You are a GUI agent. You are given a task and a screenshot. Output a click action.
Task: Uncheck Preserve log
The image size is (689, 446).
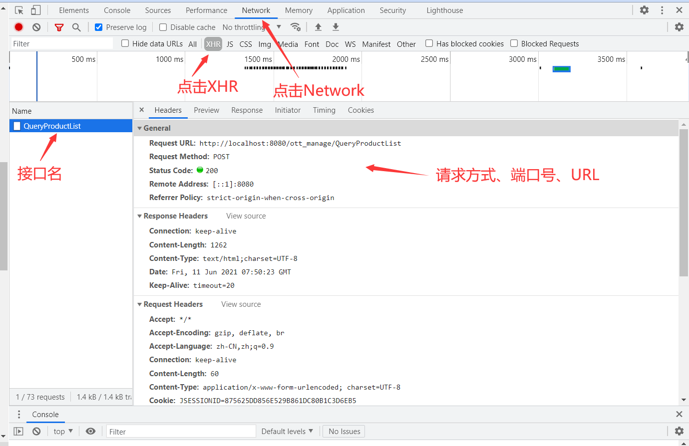(x=98, y=27)
